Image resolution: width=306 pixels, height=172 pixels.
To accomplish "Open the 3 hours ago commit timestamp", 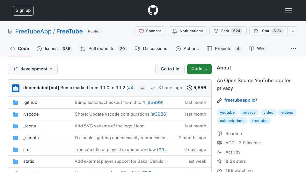I will pos(170,88).
